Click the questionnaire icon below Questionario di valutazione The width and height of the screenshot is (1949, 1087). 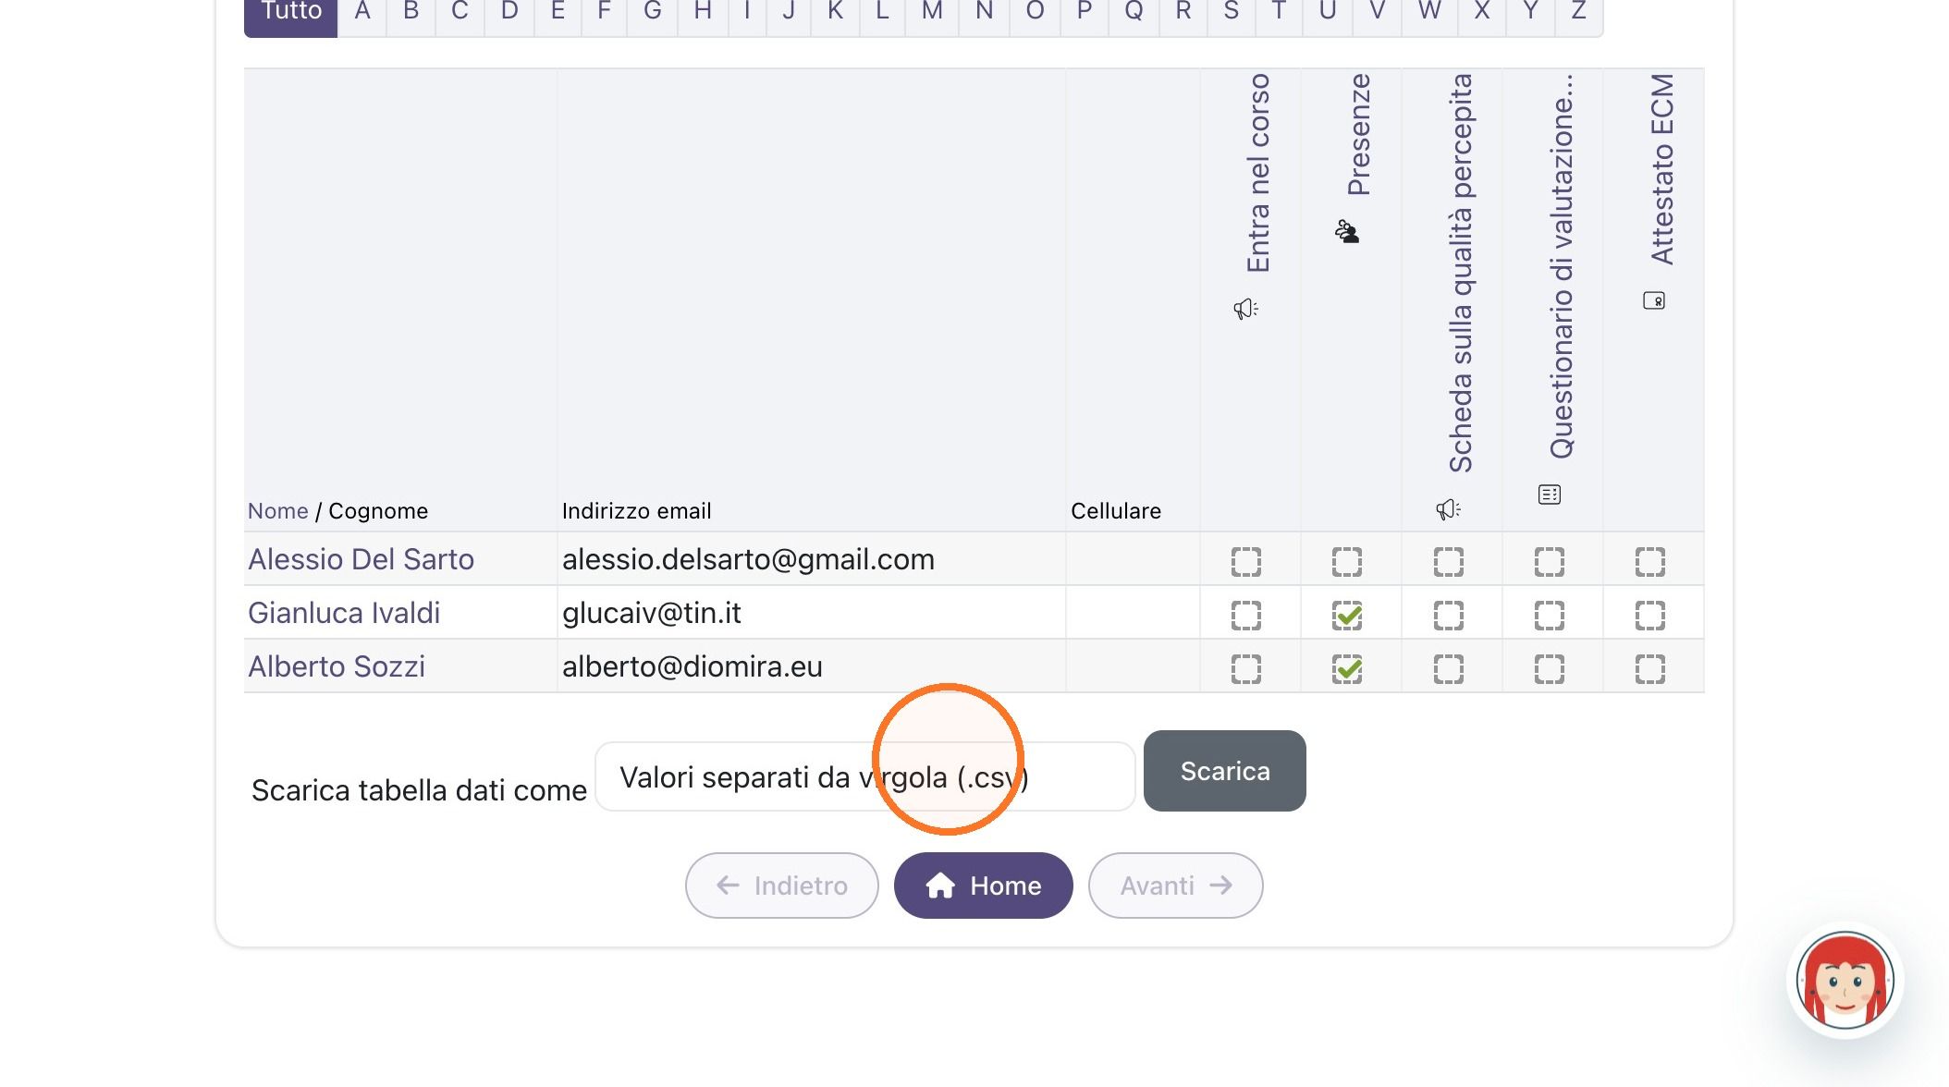click(x=1550, y=495)
